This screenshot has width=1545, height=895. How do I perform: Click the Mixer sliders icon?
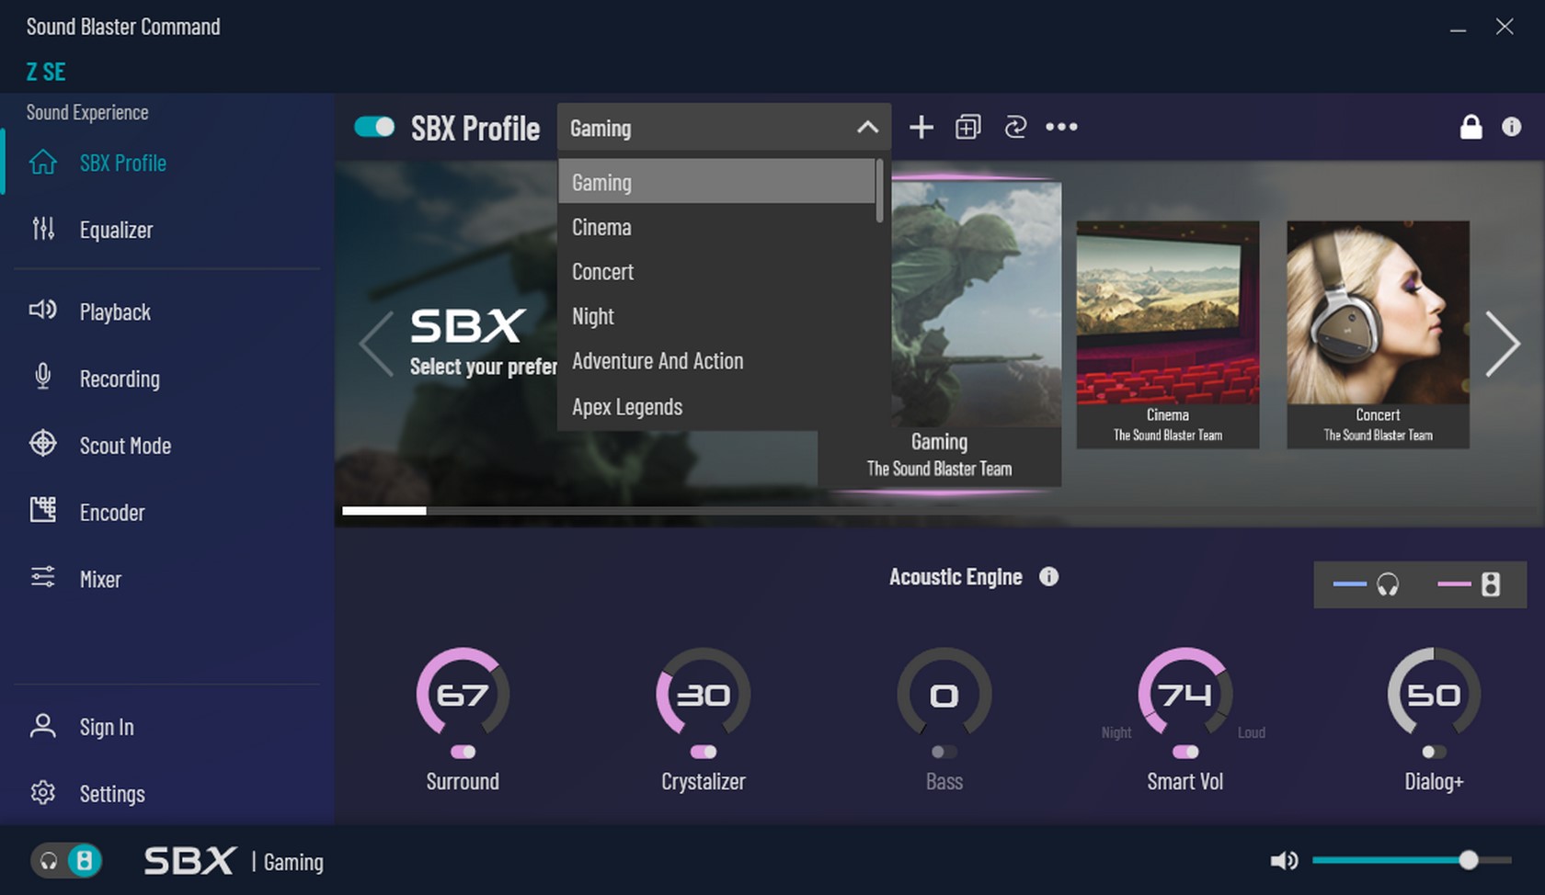click(x=43, y=577)
